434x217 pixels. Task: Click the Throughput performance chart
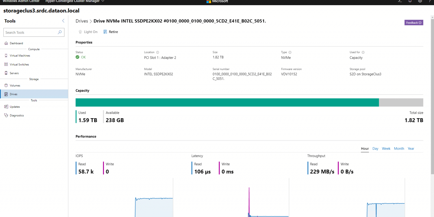tap(356, 197)
